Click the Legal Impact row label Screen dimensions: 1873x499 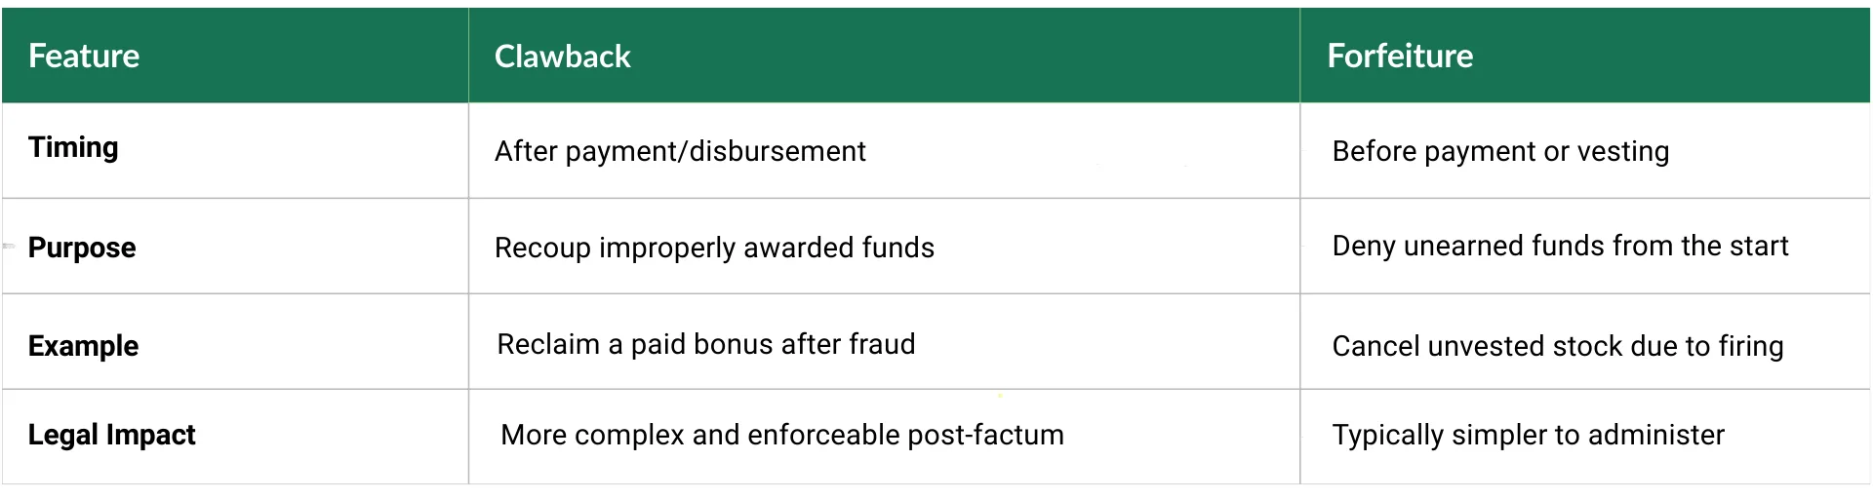[112, 435]
